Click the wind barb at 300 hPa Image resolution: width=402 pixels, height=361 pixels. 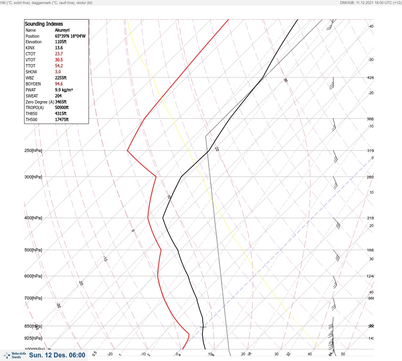335,183
